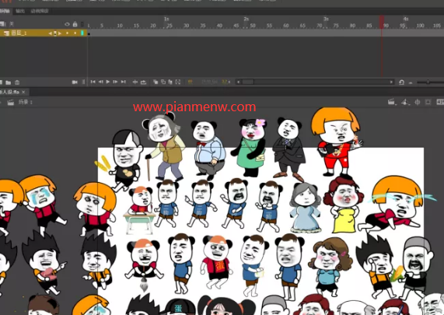Click the timeline zoom slider handle
The width and height of the screenshot is (444, 315).
click(x=428, y=82)
